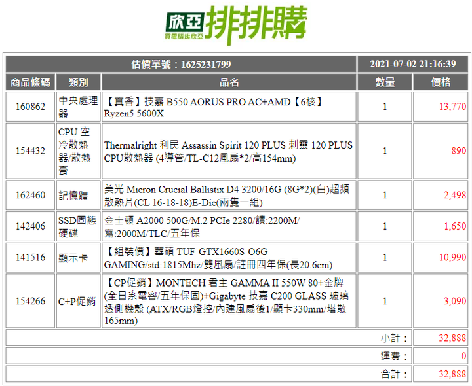The height and width of the screenshot is (386, 472).
Task: Select barcode 142406 cell
Action: 30,226
